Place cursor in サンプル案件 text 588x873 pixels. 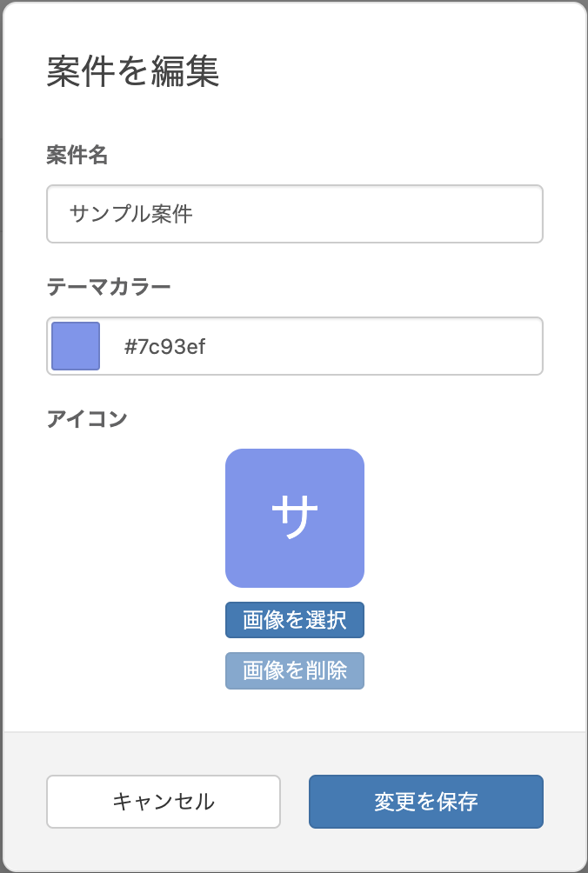tap(130, 214)
